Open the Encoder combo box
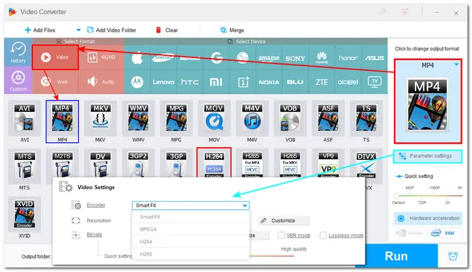472x272 pixels. (191, 205)
